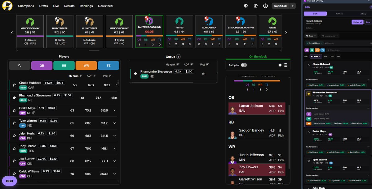Screen dimensions: 372x189
Task: Open the draft board grid icon
Action: click(286, 65)
